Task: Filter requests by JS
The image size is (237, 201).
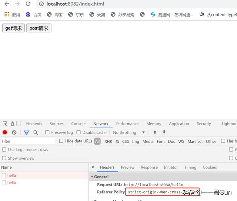Action: click(117, 141)
